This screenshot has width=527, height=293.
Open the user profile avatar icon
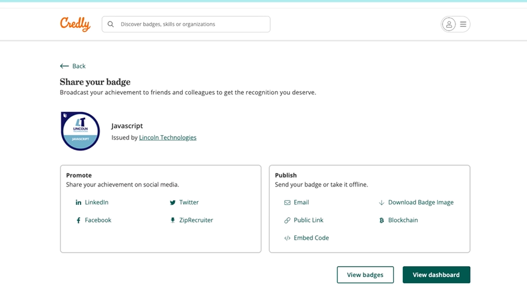pyautogui.click(x=449, y=24)
